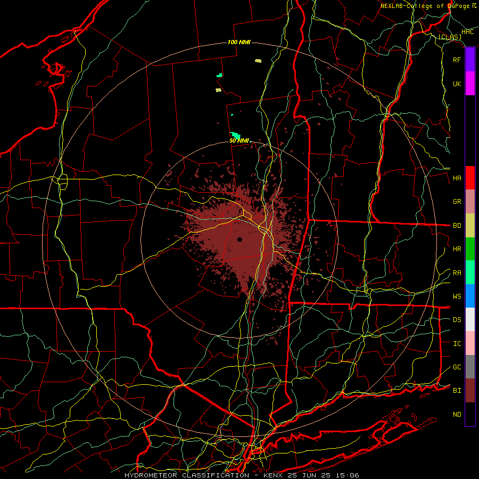Click the HR legend label
Screen dimensions: 479x479
(x=457, y=249)
